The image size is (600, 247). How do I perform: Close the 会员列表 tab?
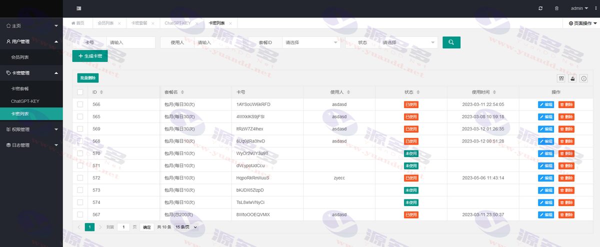[x=119, y=23]
